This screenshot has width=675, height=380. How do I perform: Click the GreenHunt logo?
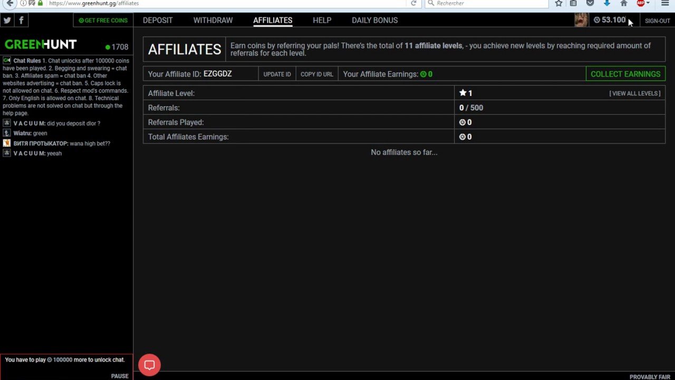click(41, 44)
